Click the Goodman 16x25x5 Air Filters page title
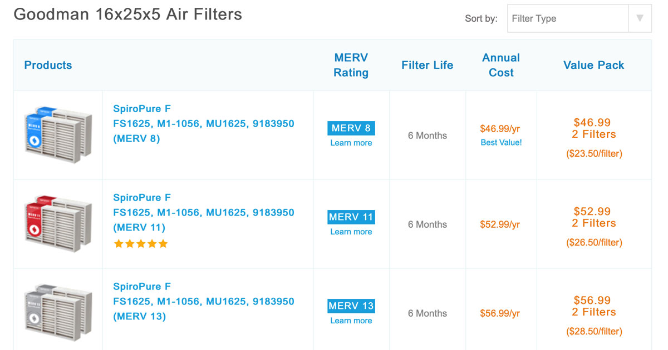 (128, 14)
